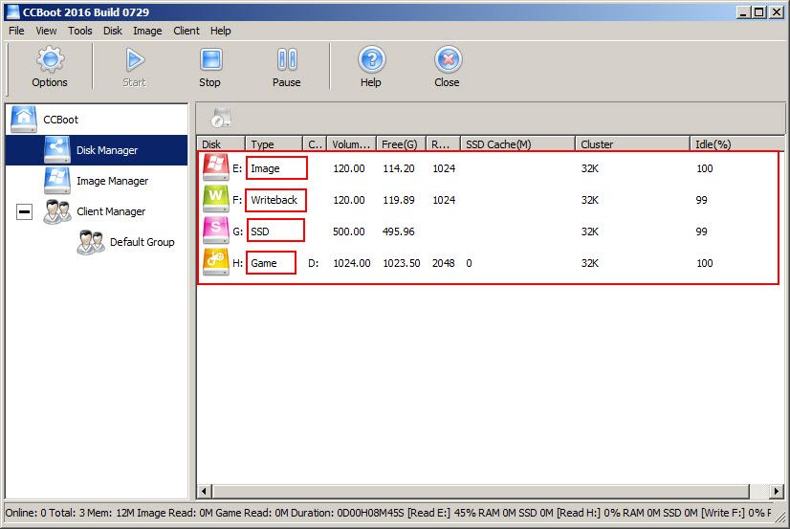Image resolution: width=790 pixels, height=529 pixels.
Task: Sort by the SSD Cache(M) column header
Action: coord(517,144)
